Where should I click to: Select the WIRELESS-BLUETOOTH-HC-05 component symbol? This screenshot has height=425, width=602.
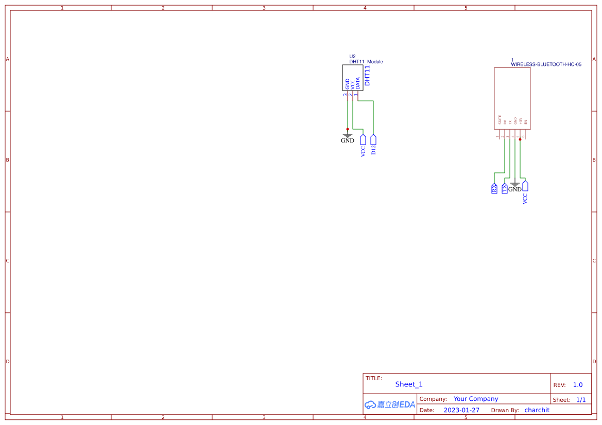512,98
